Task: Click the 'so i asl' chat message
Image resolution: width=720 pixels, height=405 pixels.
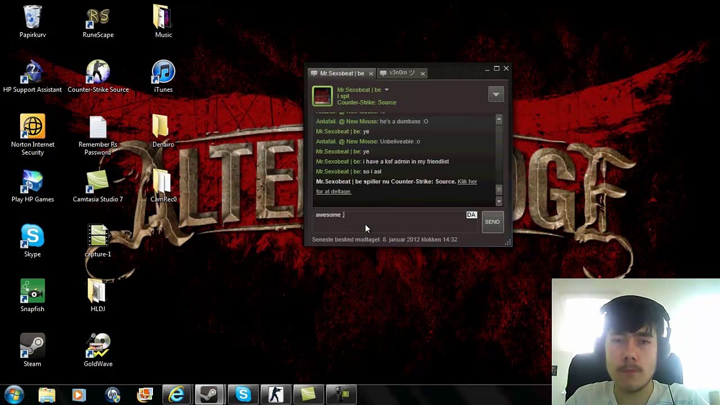Action: tap(372, 172)
